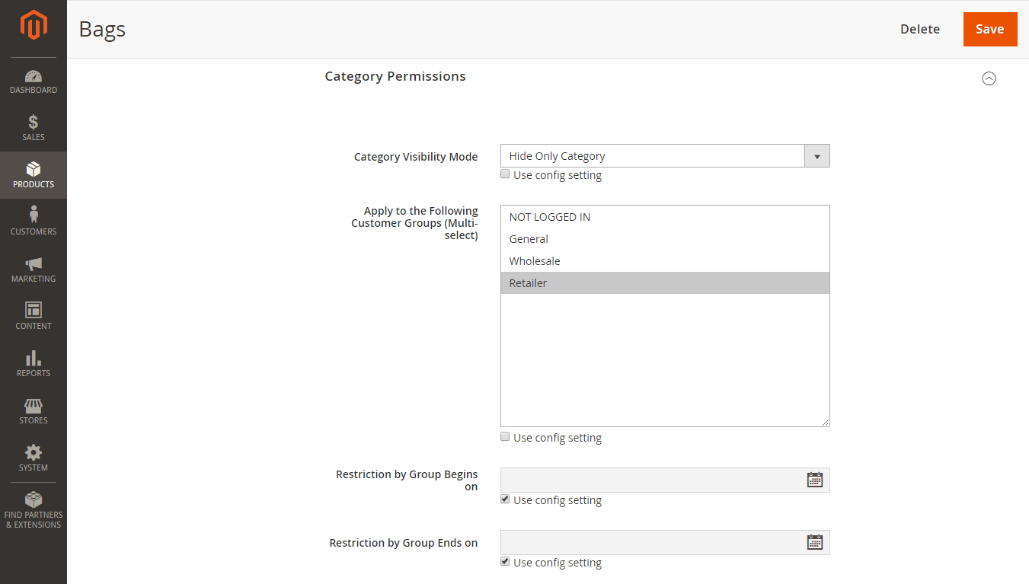View the Reports icon
1029x584 pixels.
point(34,362)
